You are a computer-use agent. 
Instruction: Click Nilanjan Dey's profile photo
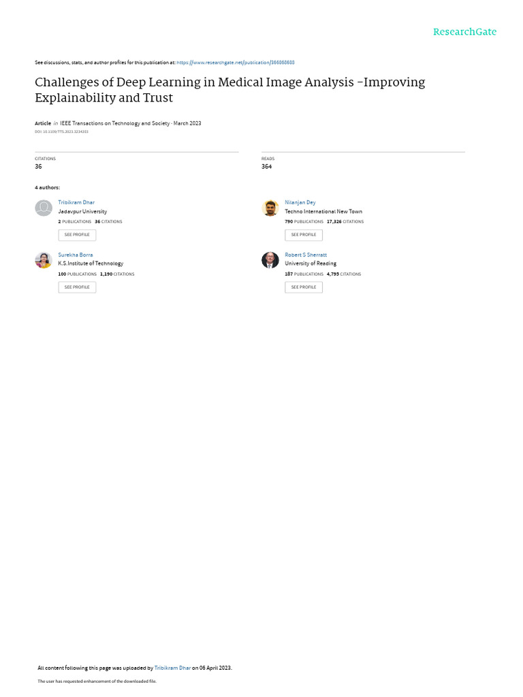click(x=270, y=208)
